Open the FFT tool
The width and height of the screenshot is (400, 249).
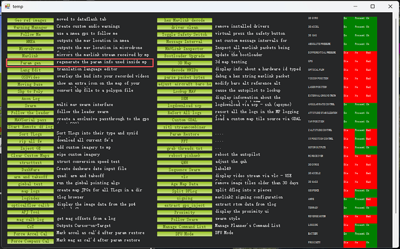point(184,141)
